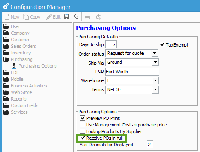Screen dimensions: 200x152
Task: Collapse the Purchasing folder
Action: (18, 59)
